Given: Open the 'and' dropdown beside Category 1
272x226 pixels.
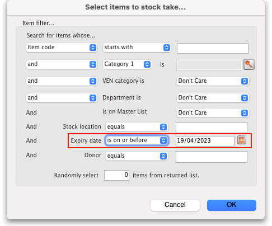Looking at the screenshot, I should pos(62,64).
